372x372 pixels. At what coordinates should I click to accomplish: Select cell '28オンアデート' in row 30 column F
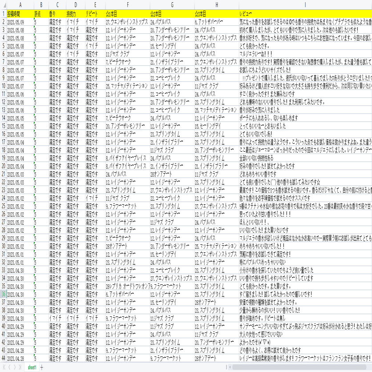point(128,246)
